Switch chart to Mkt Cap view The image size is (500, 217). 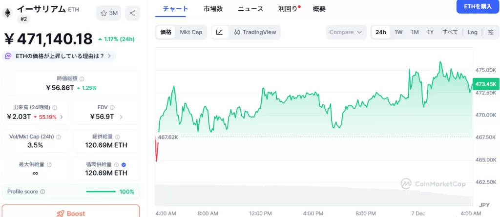(x=190, y=32)
